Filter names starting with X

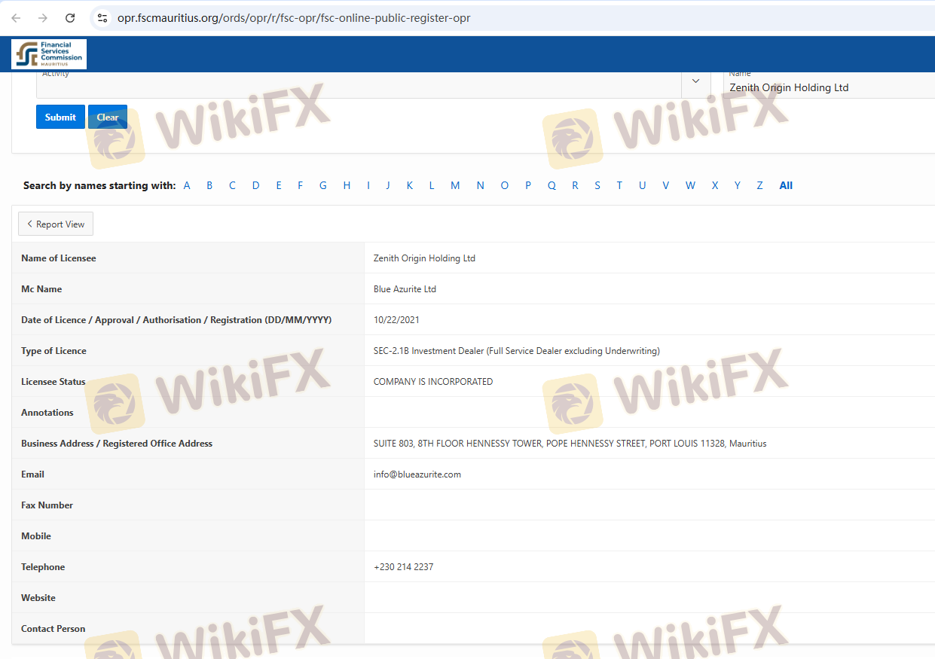(x=715, y=185)
